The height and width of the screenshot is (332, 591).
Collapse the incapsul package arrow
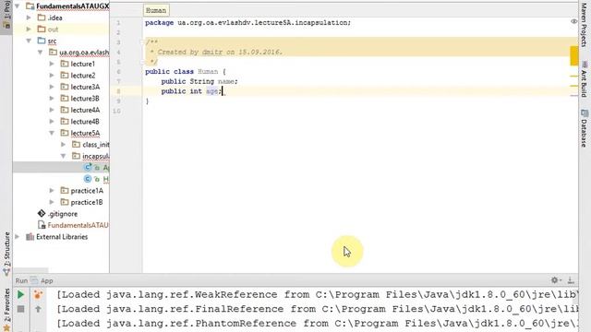tap(64, 156)
